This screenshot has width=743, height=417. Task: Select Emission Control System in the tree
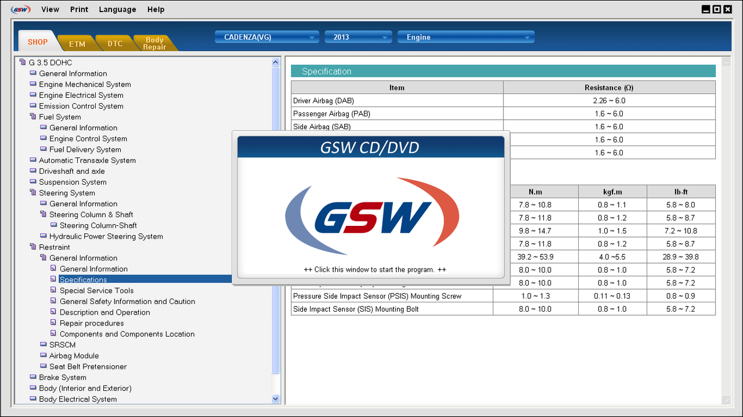click(x=81, y=106)
